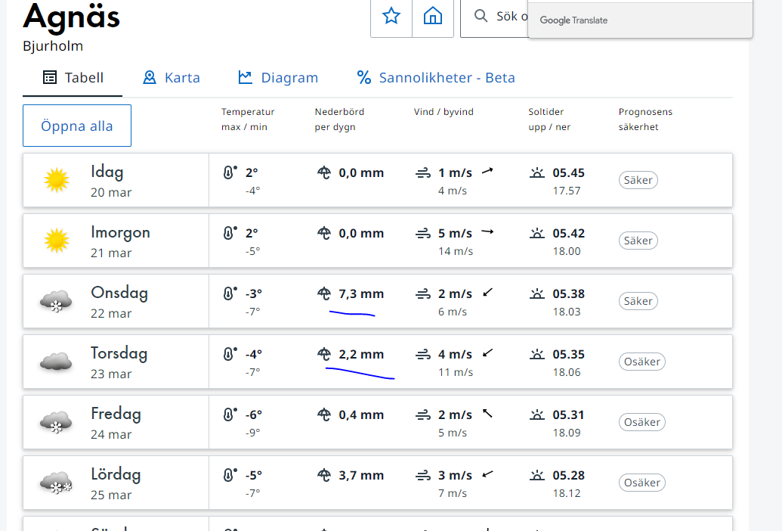Screen dimensions: 782x531
Task: Click the Säker badge for Onsdag
Action: [638, 301]
